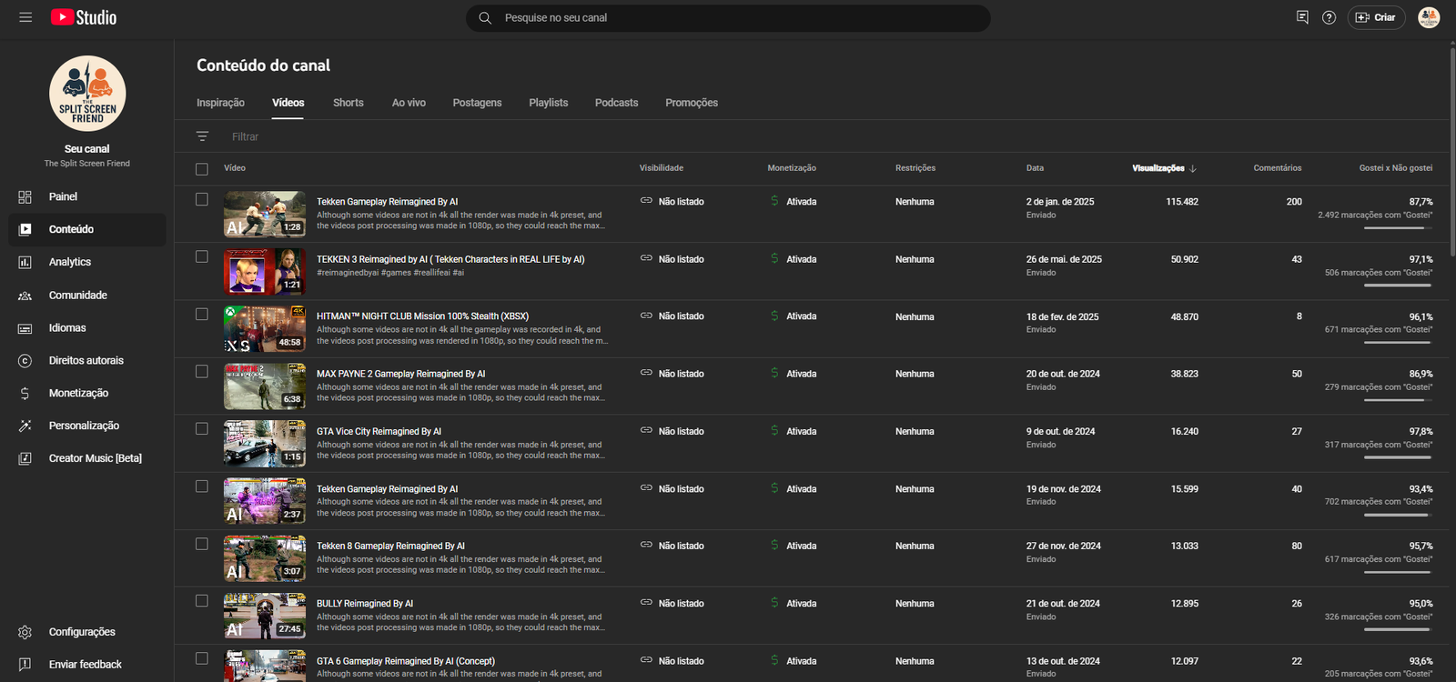Screen dimensions: 1456x682
Task: Open the Playlists tab
Action: point(549,103)
